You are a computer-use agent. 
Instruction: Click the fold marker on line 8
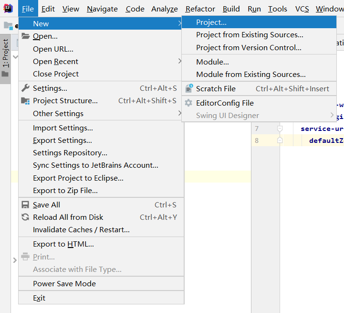pos(280,140)
